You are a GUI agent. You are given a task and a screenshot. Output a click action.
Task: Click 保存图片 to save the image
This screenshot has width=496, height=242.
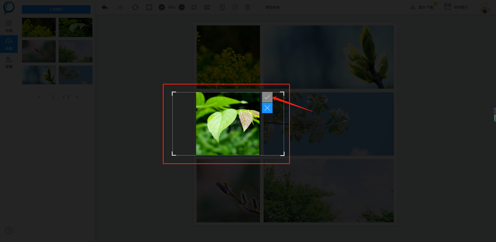point(456,7)
